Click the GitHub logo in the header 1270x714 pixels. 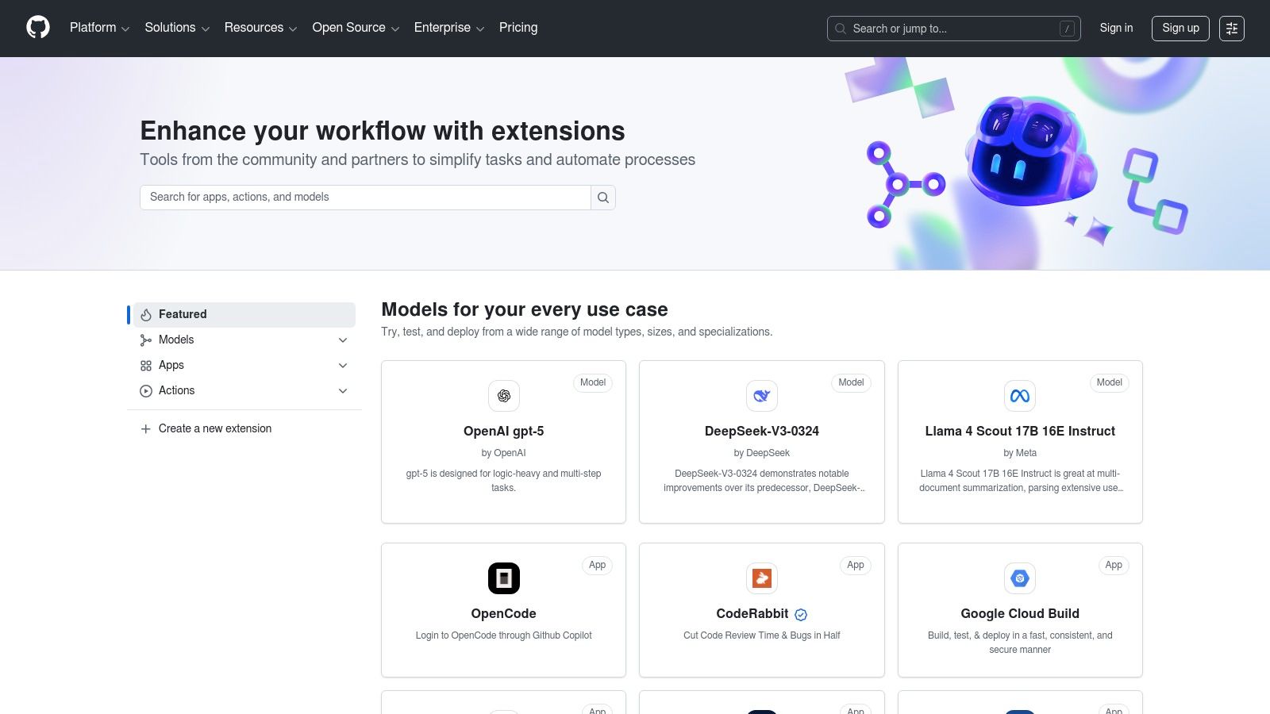coord(38,27)
